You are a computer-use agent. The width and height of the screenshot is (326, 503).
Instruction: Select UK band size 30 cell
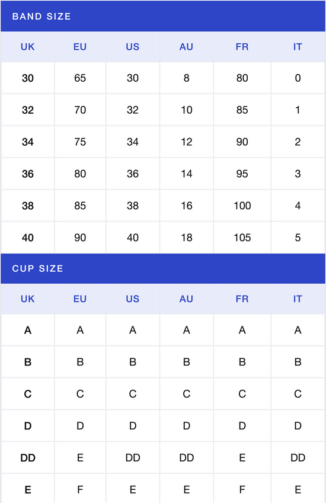[x=28, y=78]
